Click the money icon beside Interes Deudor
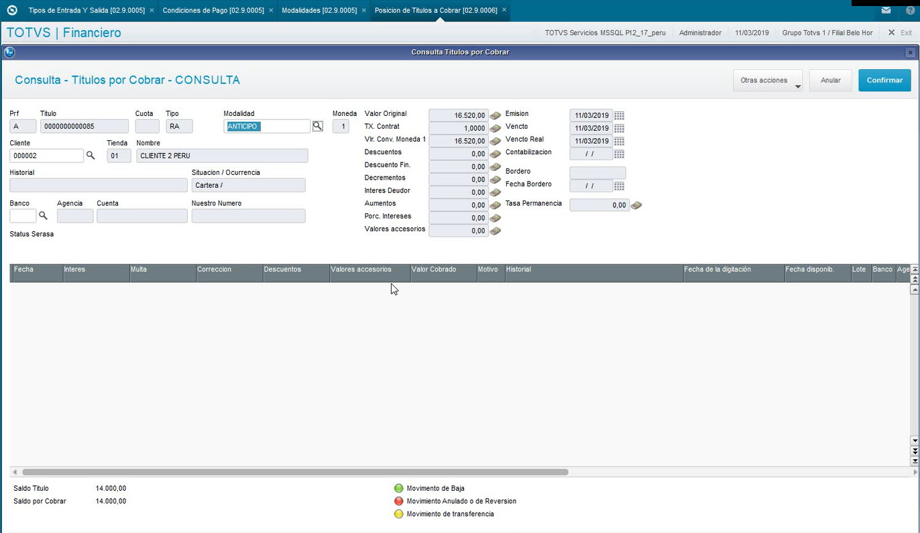 [496, 192]
